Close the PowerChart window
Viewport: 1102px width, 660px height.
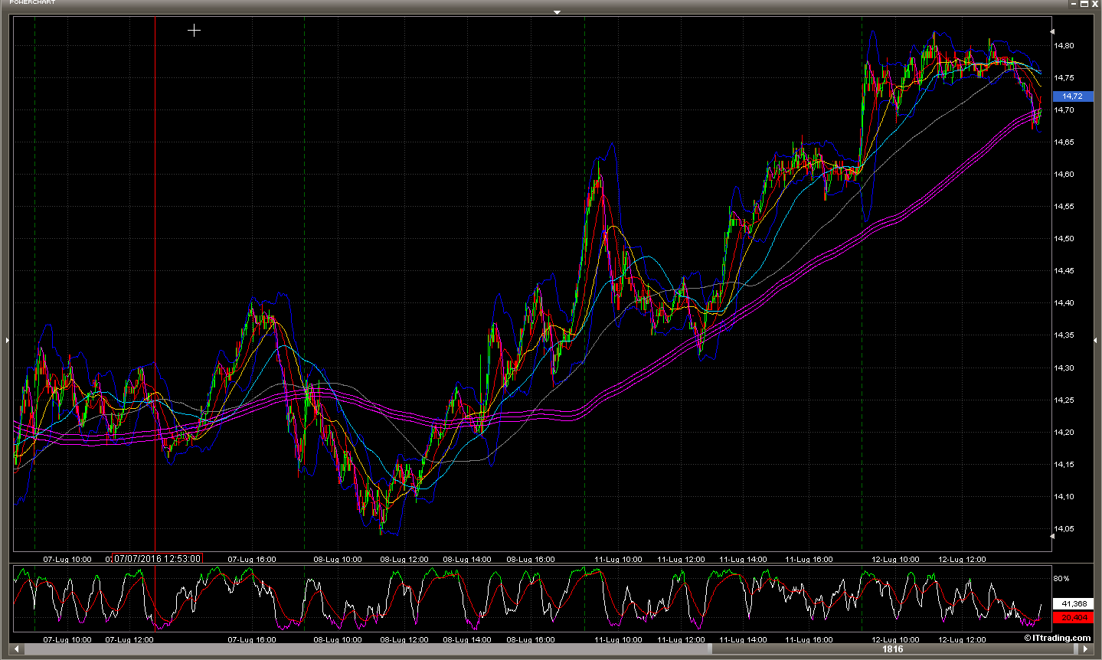(1095, 4)
